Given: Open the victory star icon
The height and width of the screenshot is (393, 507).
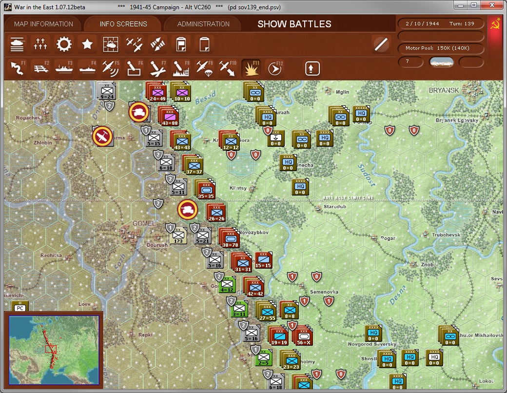Looking at the screenshot, I should [x=87, y=44].
